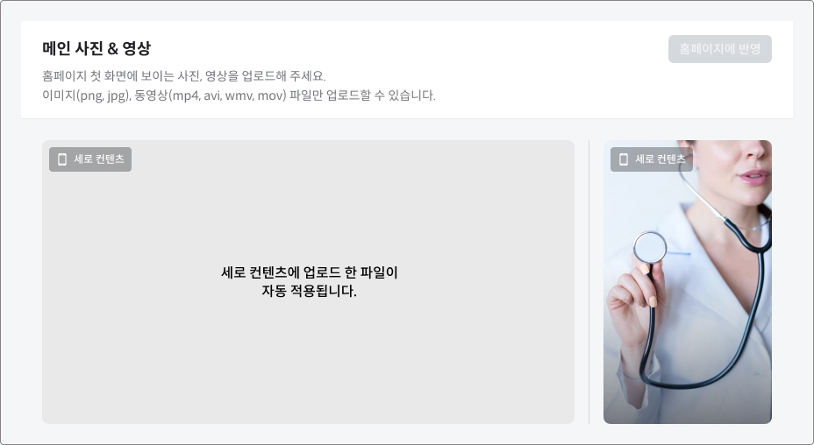Click the stethoscope chest piece in photo
814x445 pixels.
(650, 247)
